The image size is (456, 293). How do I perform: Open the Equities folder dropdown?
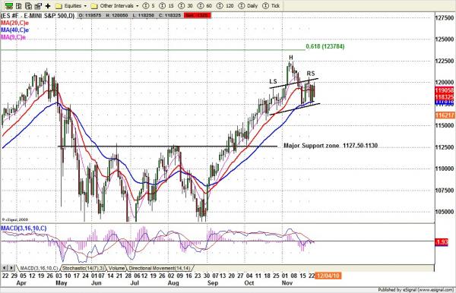[71, 6]
